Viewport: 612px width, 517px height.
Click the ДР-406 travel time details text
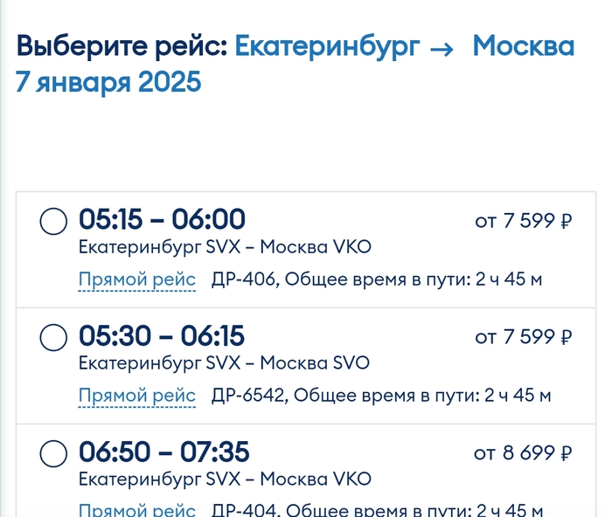click(x=377, y=279)
